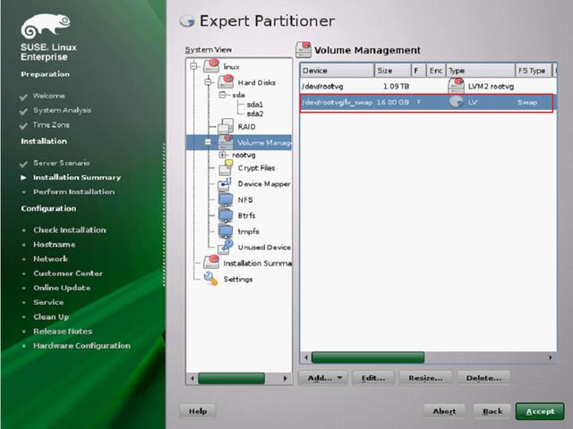Click Customer Center in the sidebar
Screen dimensions: 573x429
point(68,273)
